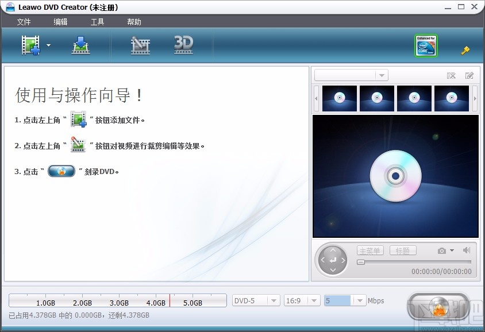
Task: Select the second disc menu thumbnail
Action: point(377,98)
